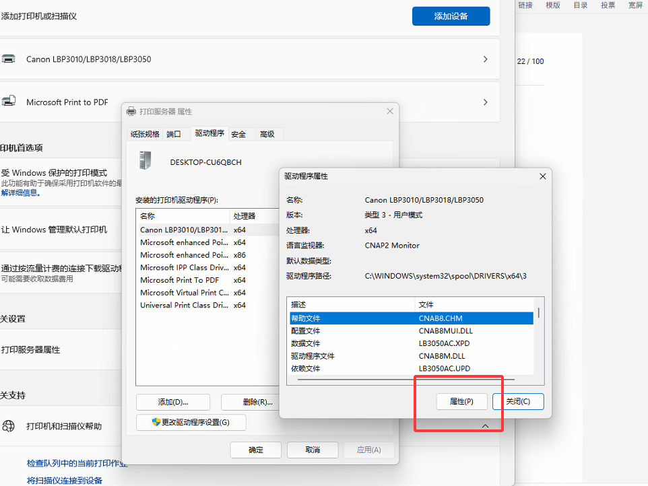Viewport: 648px width, 486px height.
Task: Click the 文件 column header
Action: click(x=474, y=305)
